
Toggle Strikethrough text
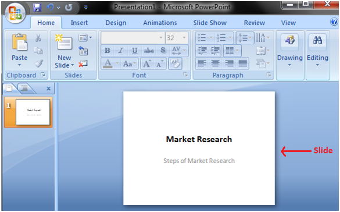[x=149, y=51]
